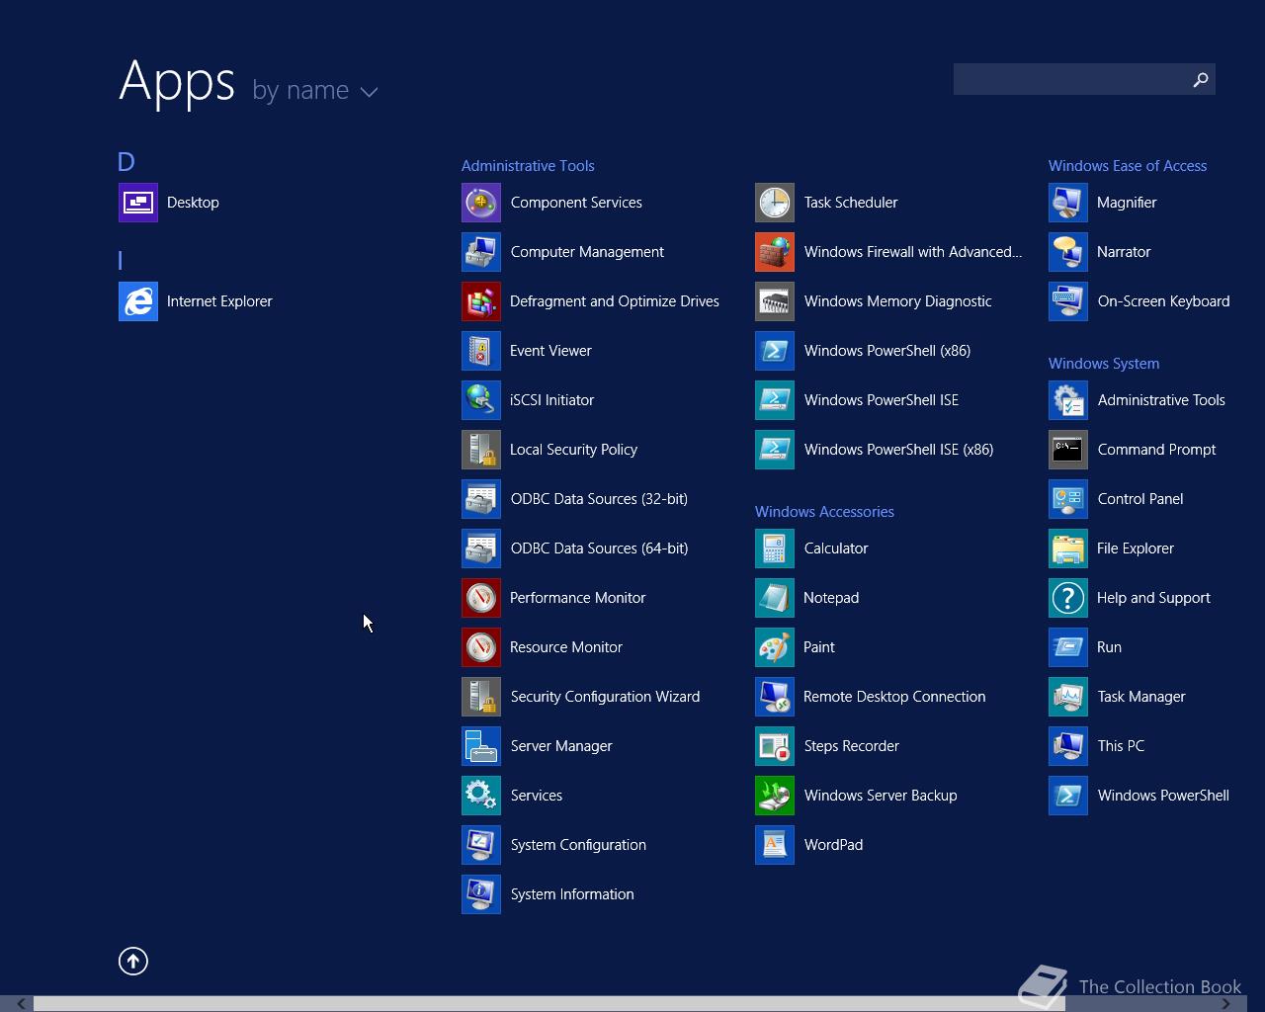Image resolution: width=1265 pixels, height=1012 pixels.
Task: Launch the Paint palette icon
Action: [775, 647]
